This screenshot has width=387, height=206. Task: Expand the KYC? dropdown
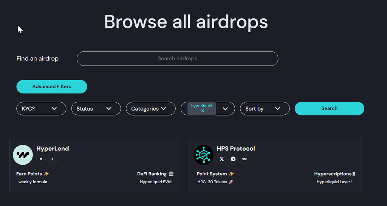[x=41, y=109]
